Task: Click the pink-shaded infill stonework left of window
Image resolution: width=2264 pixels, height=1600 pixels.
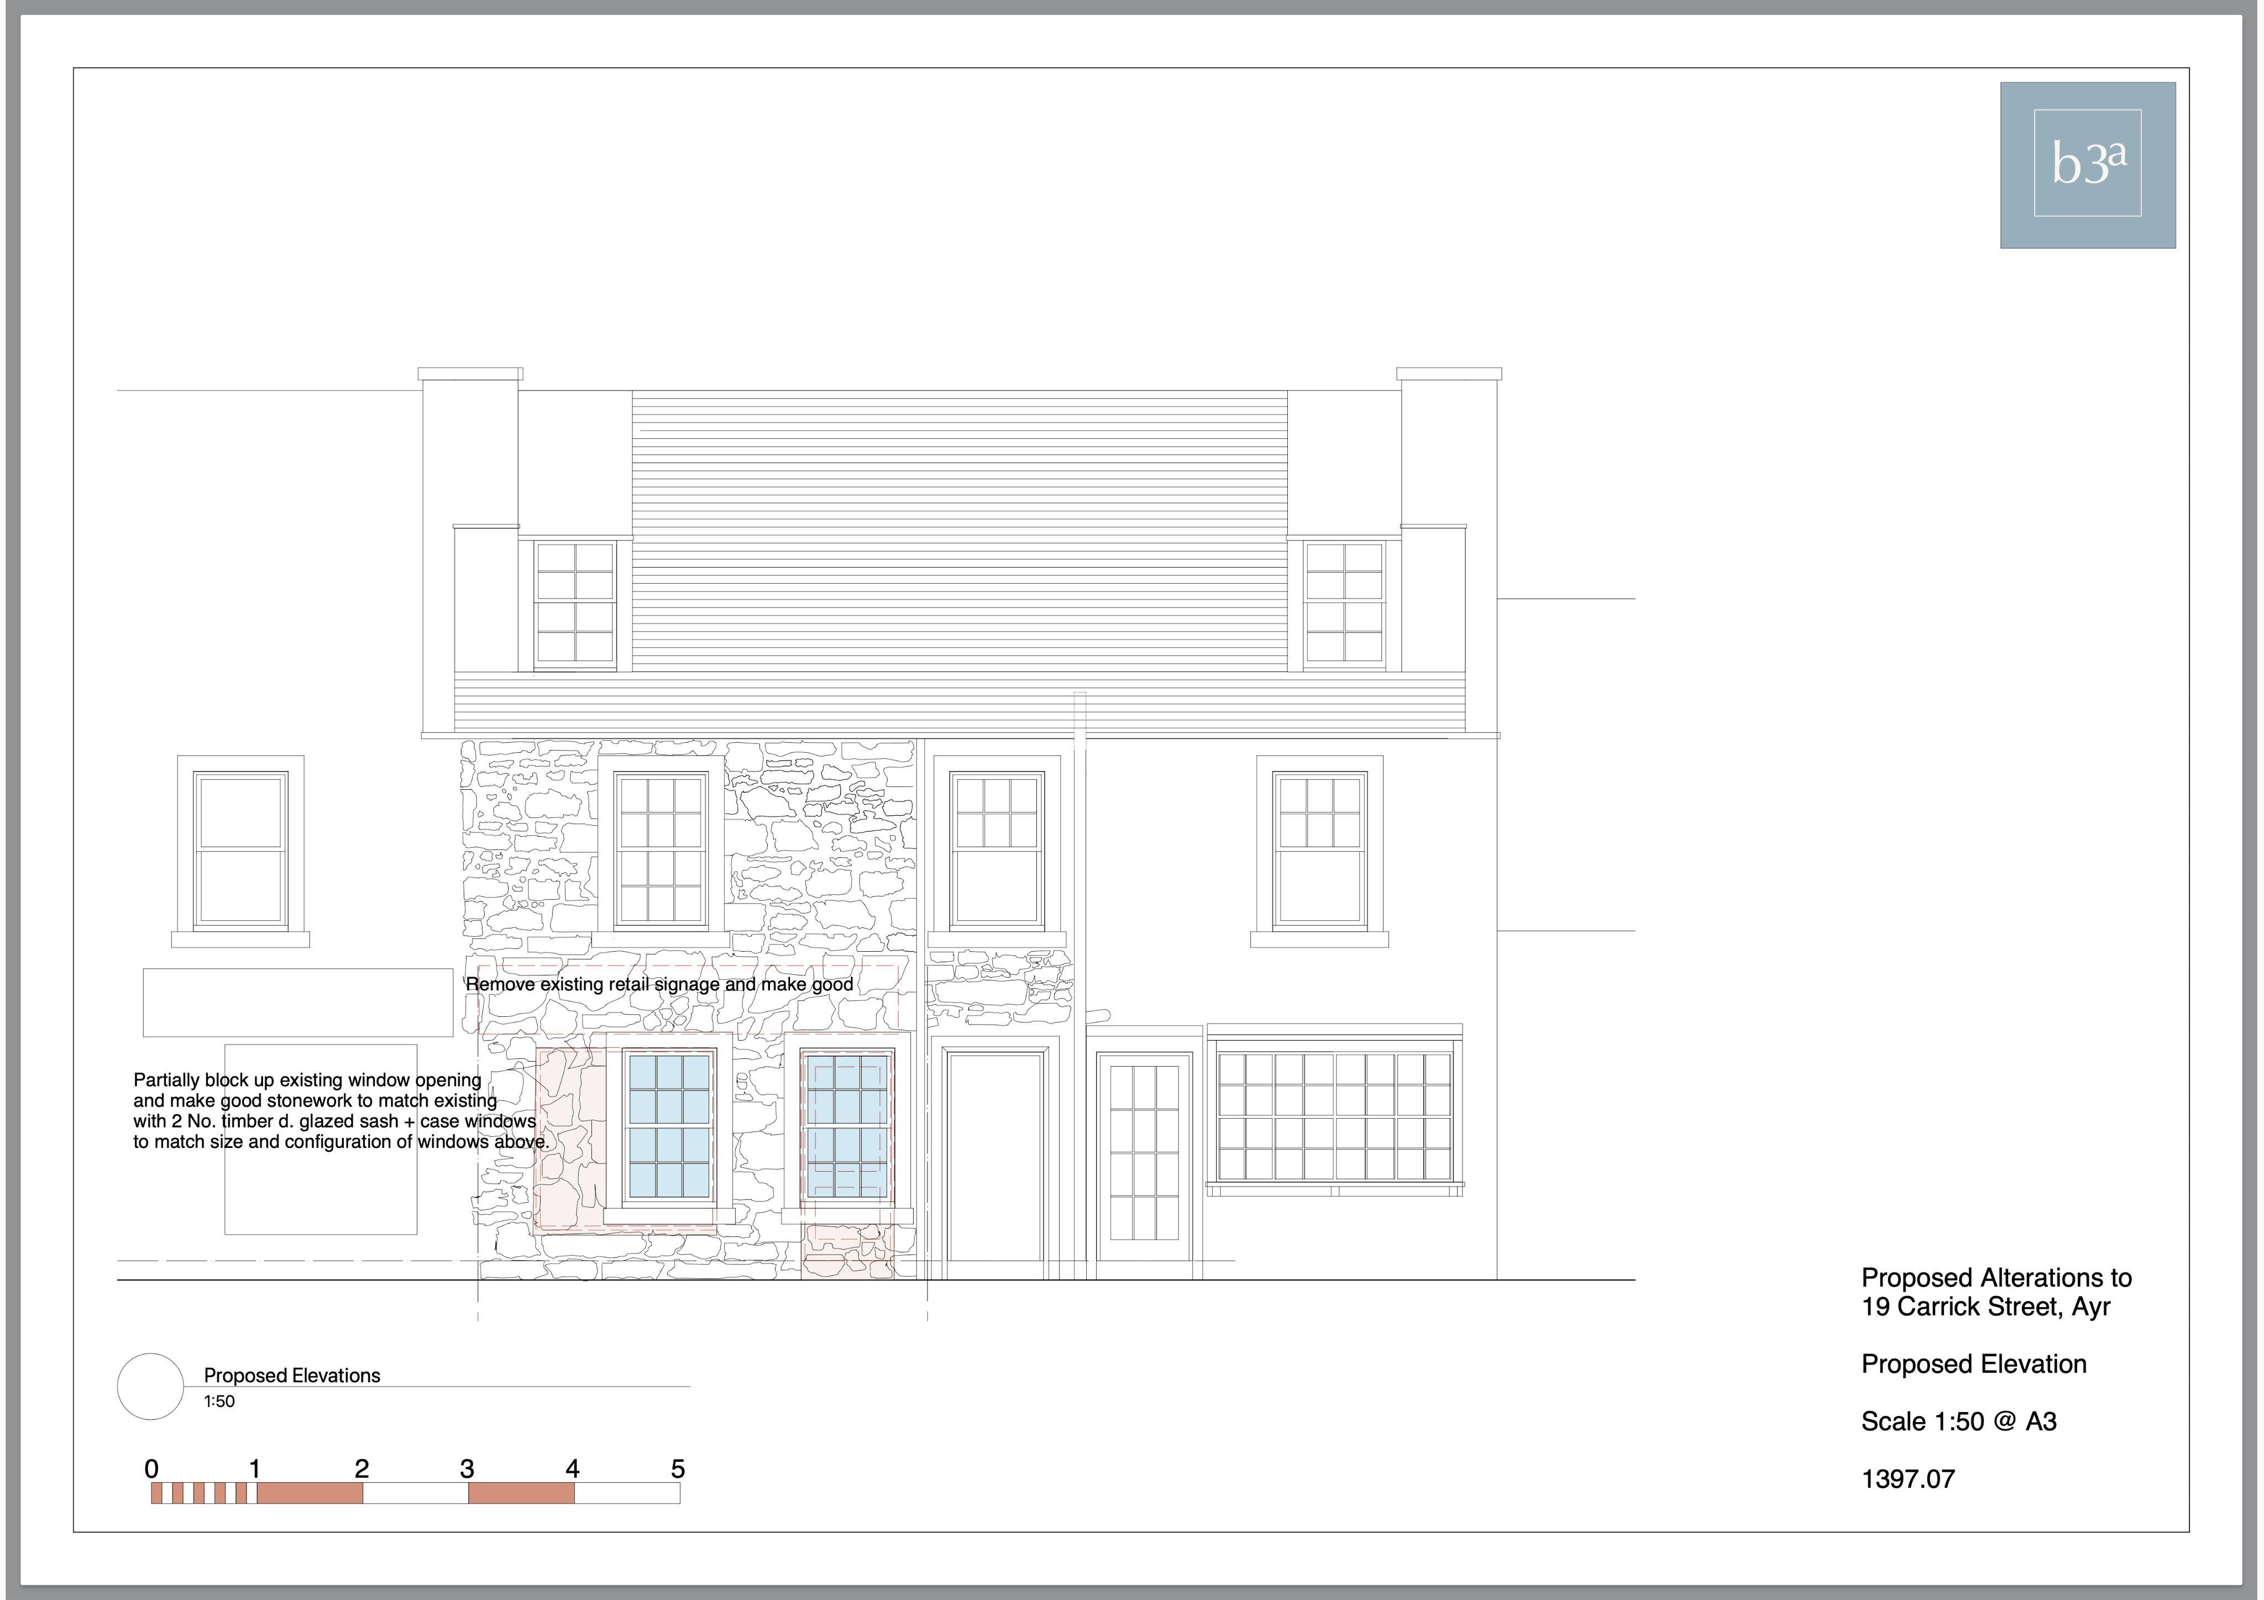Action: pyautogui.click(x=572, y=1141)
